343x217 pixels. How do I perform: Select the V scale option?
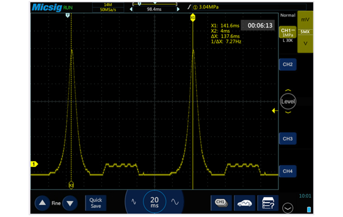[305, 43]
